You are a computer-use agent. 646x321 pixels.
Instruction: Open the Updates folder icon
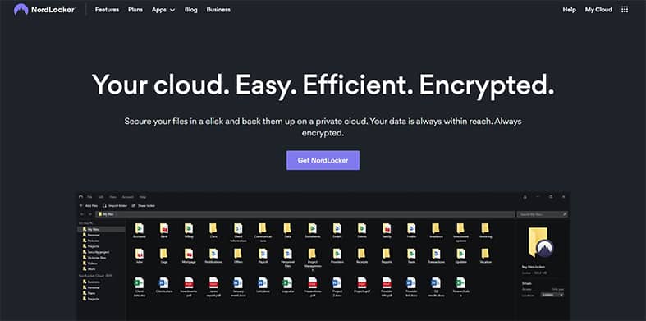(x=460, y=254)
